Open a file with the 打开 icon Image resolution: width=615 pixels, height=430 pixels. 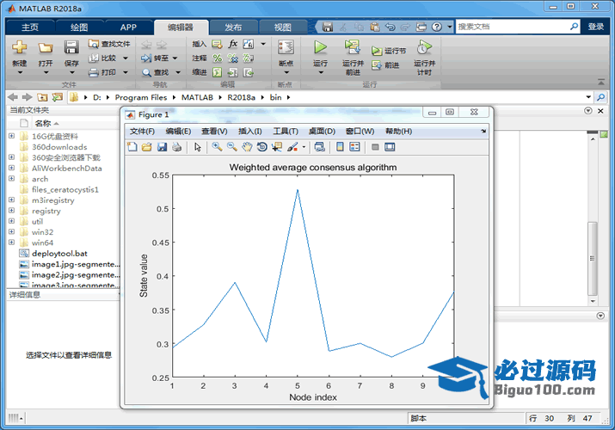click(x=46, y=48)
